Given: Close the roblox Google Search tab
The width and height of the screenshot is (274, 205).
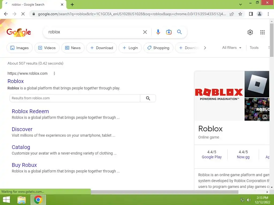Looking at the screenshot, I should tap(62, 5).
